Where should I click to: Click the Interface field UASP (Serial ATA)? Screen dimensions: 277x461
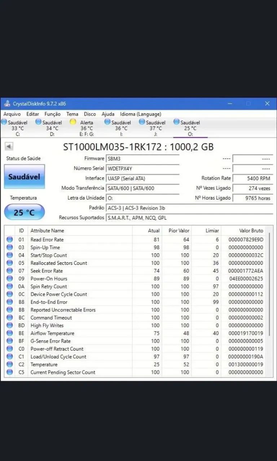click(x=142, y=178)
